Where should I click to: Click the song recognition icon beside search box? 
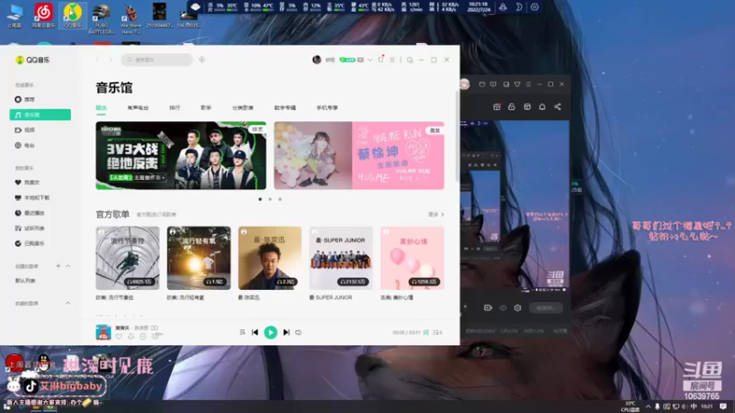click(x=202, y=60)
